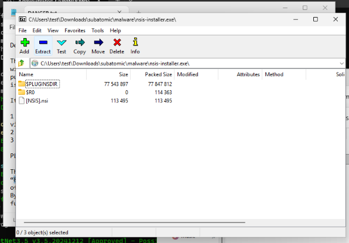Select packed size 77 847 812
Viewport: 349px width, 243px height.
tap(160, 84)
